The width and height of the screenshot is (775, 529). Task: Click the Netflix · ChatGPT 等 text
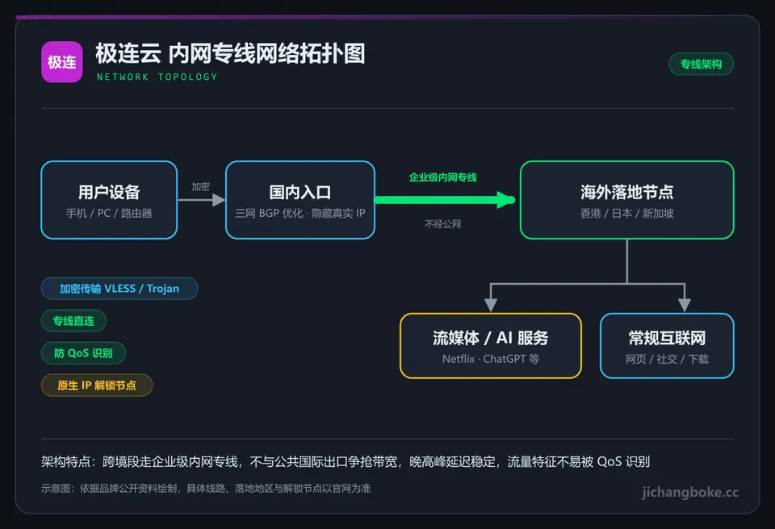pos(491,359)
